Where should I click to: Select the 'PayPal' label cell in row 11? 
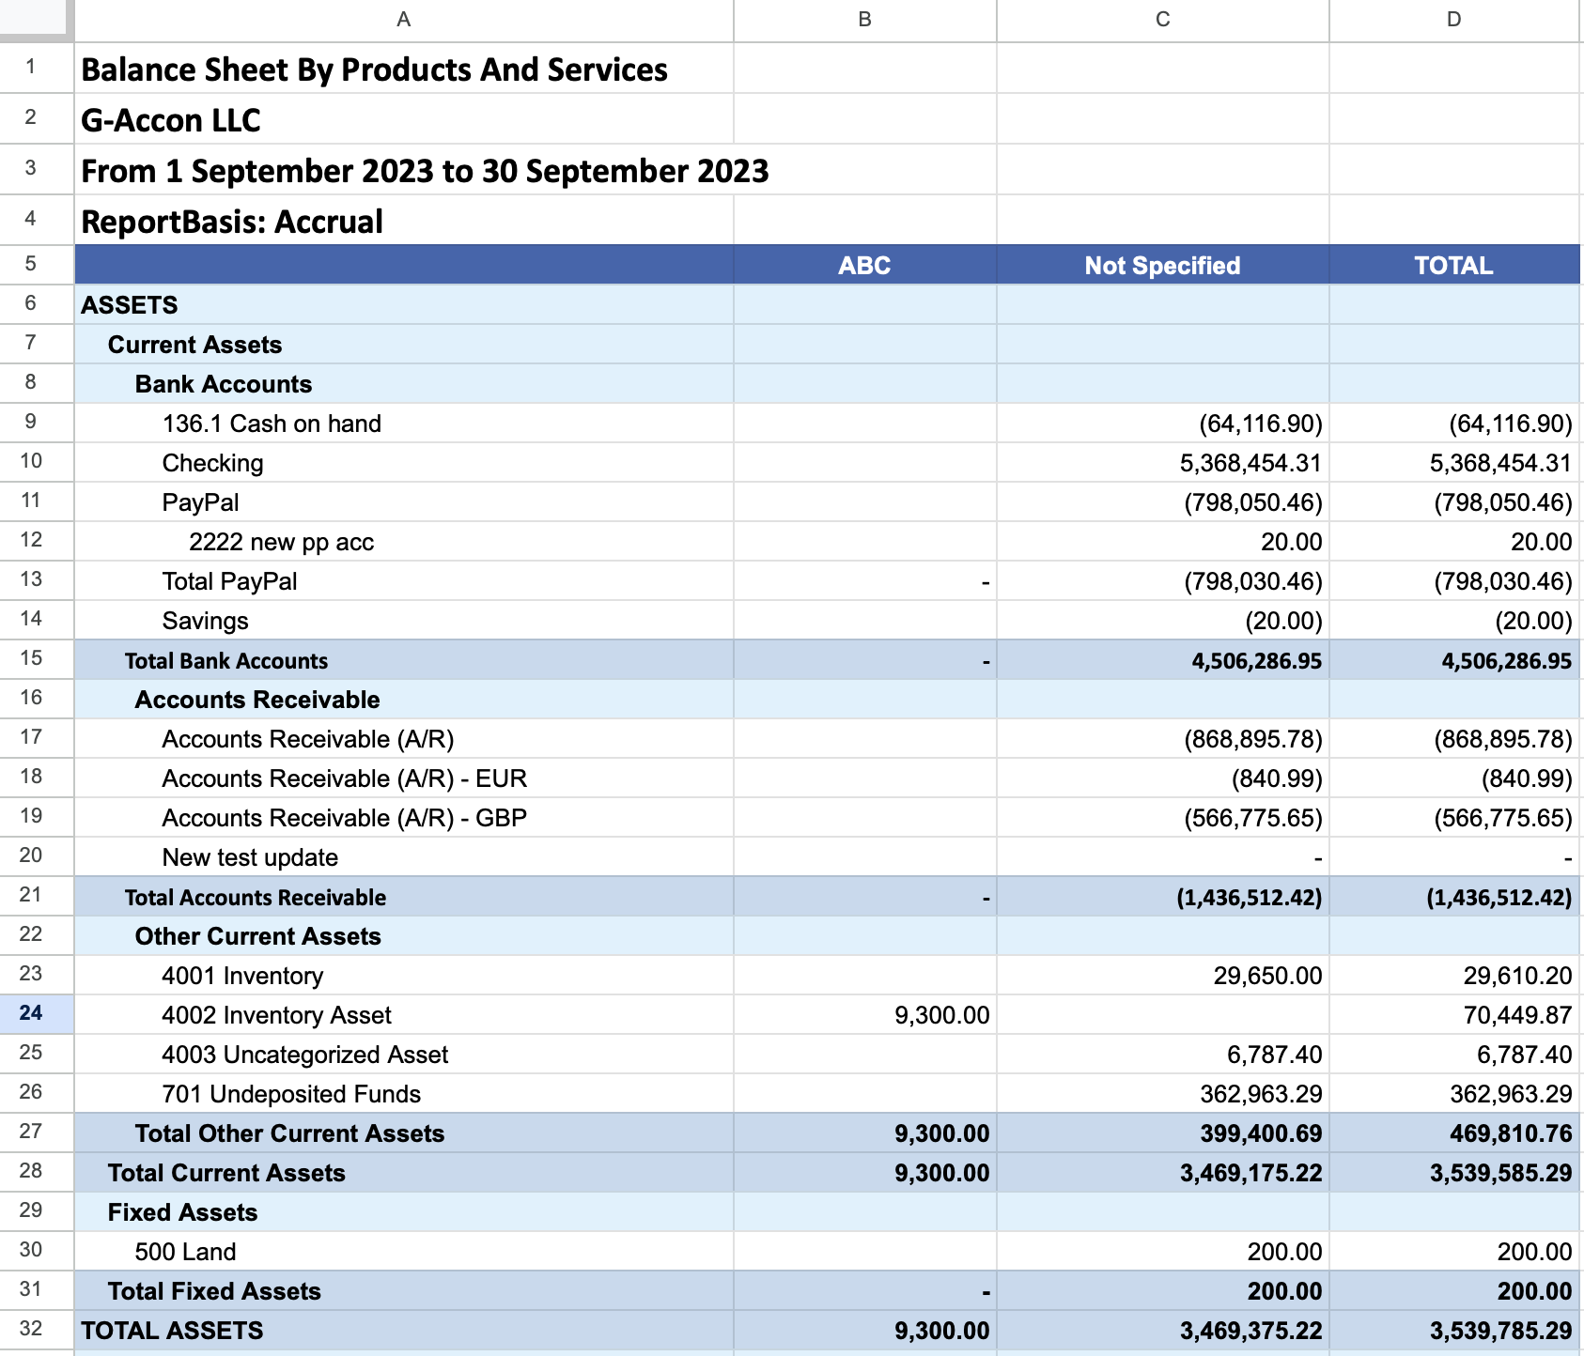pos(404,501)
